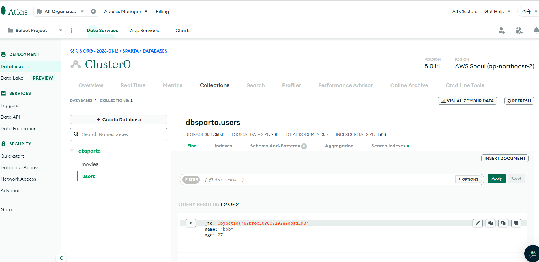Open the Cmd Line Tools tab
The width and height of the screenshot is (539, 262).
point(465,85)
